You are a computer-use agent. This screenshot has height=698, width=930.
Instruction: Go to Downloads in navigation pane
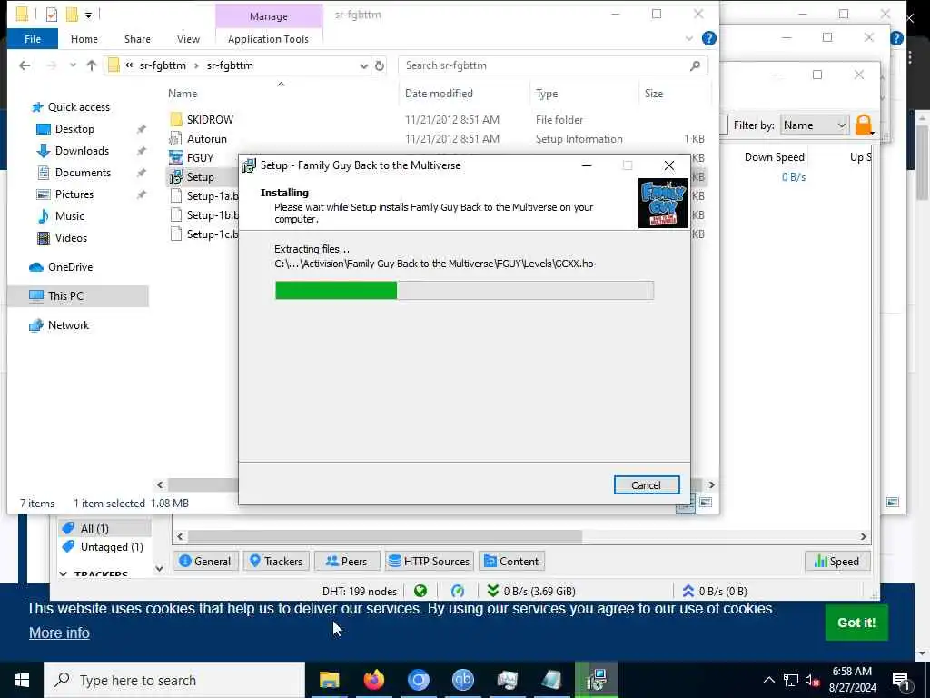coord(82,151)
